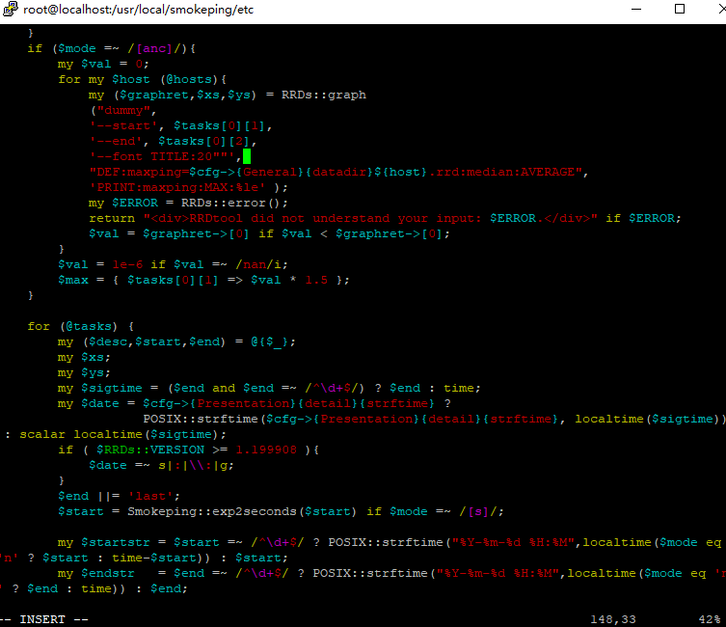This screenshot has height=627, width=726.
Task: Click 'RRDs::graph' in the code
Action: coord(324,95)
